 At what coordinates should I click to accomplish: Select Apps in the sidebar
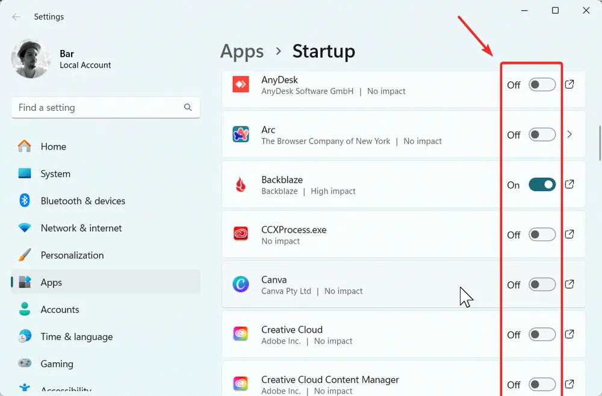click(105, 282)
